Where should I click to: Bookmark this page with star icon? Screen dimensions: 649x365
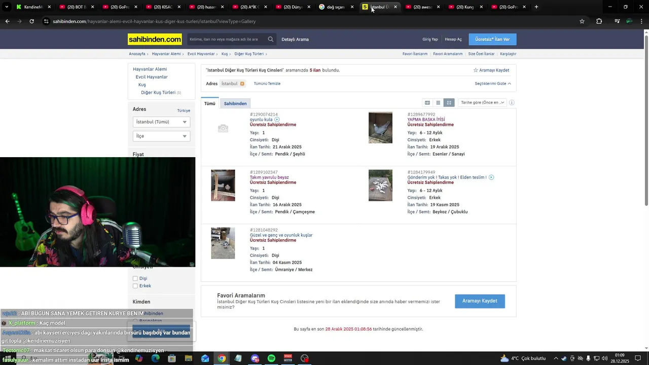(582, 21)
